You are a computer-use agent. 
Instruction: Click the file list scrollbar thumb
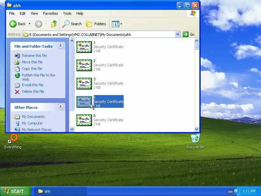(196, 46)
